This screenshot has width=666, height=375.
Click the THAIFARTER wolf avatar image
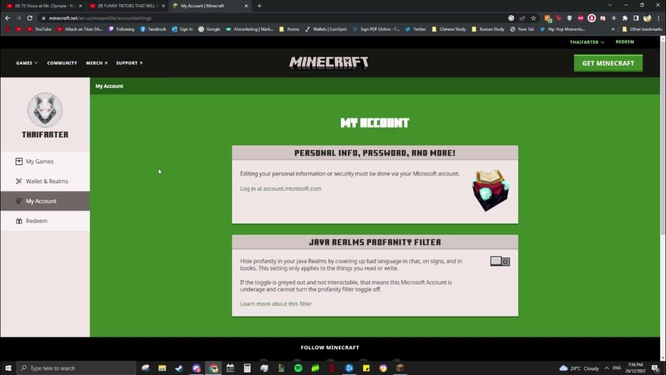coord(45,110)
